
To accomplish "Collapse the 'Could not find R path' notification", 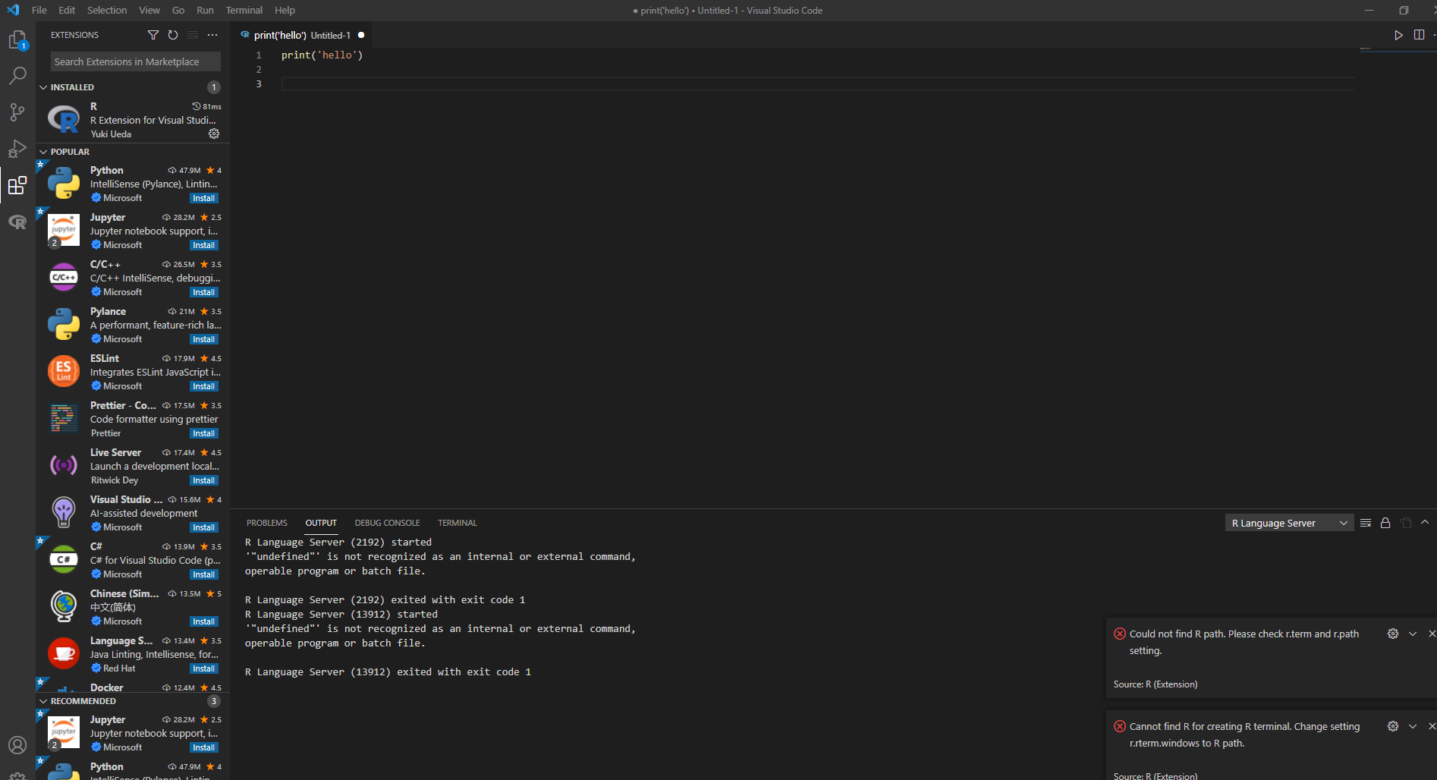I will point(1413,634).
